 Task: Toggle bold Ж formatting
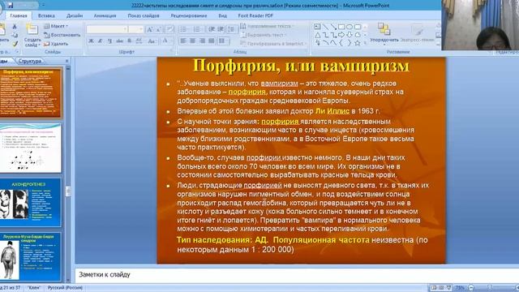click(91, 41)
